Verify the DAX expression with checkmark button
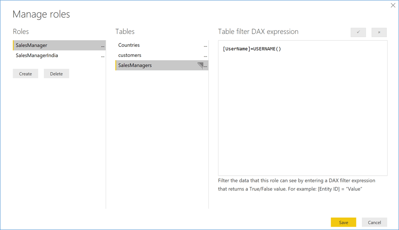 (x=358, y=32)
